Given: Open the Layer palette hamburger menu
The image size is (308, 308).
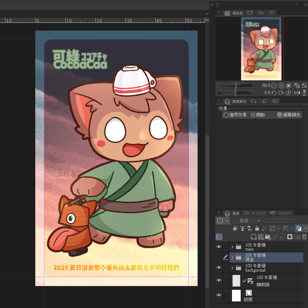Looking at the screenshot, I should pyautogui.click(x=219, y=213).
